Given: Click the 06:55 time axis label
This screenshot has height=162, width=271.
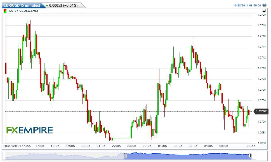Looking at the screenshot, I should click(x=251, y=146).
